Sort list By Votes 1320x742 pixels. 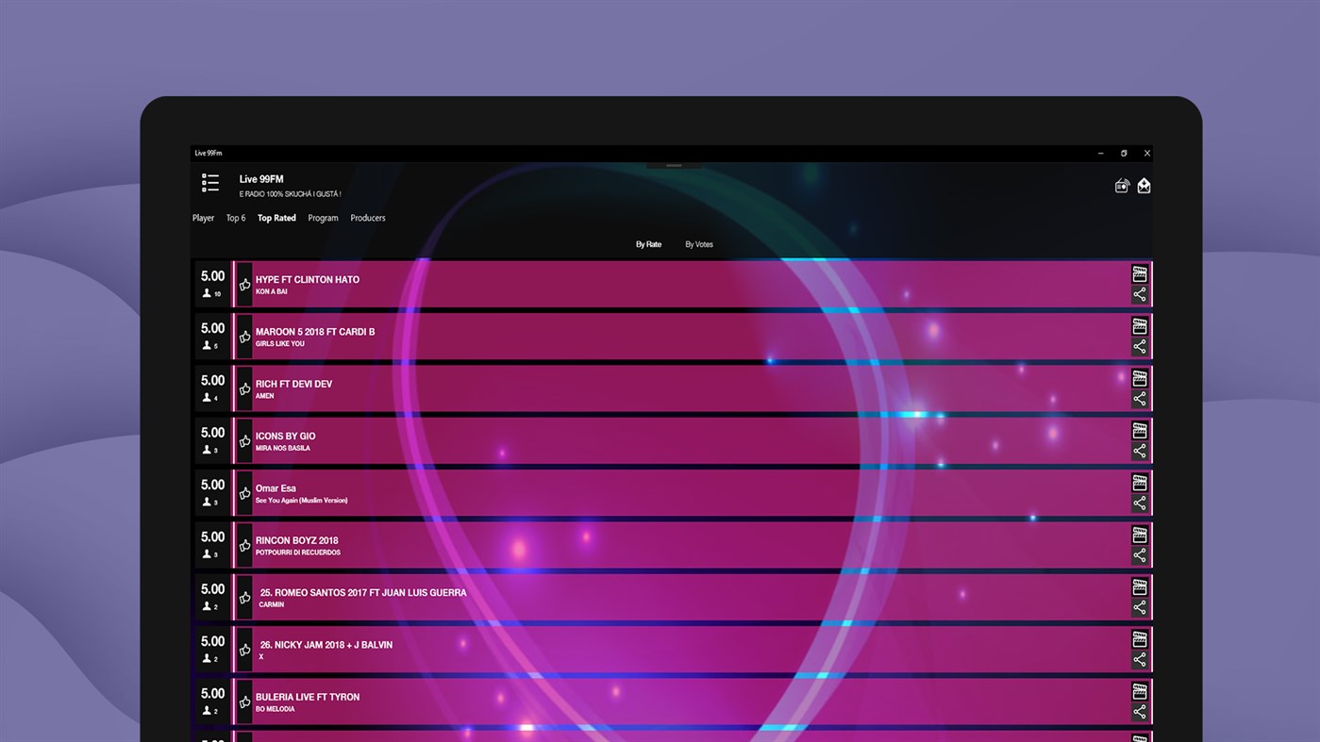pyautogui.click(x=699, y=244)
